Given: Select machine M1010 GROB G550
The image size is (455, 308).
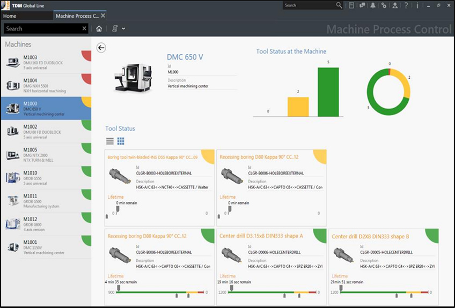Looking at the screenshot, I should tap(46, 178).
